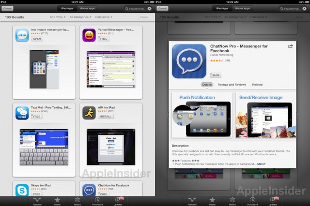Tap '190 Results' in the left screen

click(x=15, y=17)
